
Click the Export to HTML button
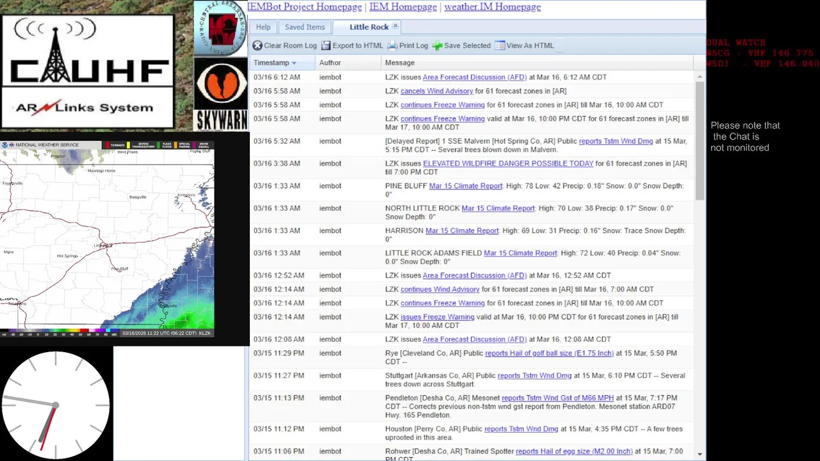pyautogui.click(x=352, y=45)
